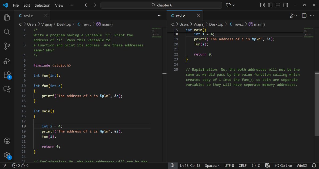Click the notifications bell in status bar
The width and height of the screenshot is (319, 169).
[314, 166]
